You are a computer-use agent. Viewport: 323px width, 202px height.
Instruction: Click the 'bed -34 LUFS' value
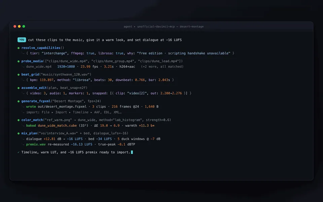pyautogui.click(x=100, y=139)
